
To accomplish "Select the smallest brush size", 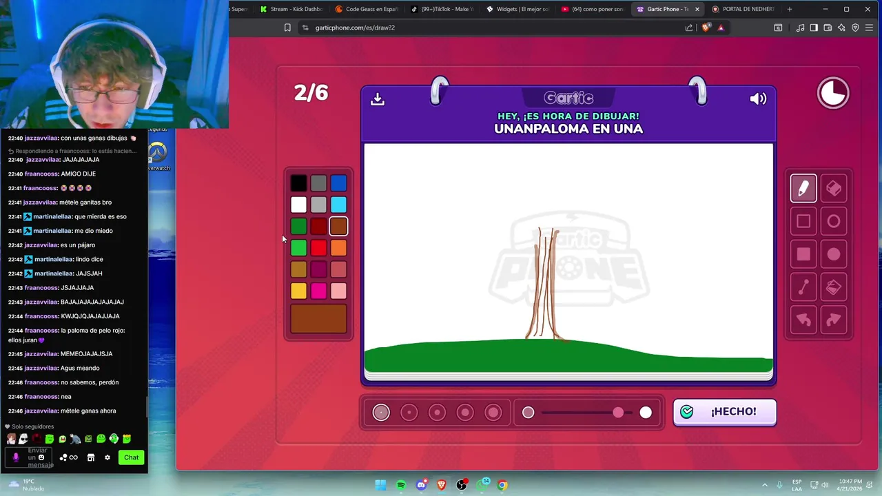I will click(381, 412).
